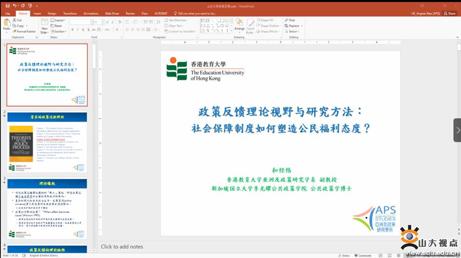Click the 'Click to add notes' area
The width and height of the screenshot is (461, 258).
tap(122, 247)
